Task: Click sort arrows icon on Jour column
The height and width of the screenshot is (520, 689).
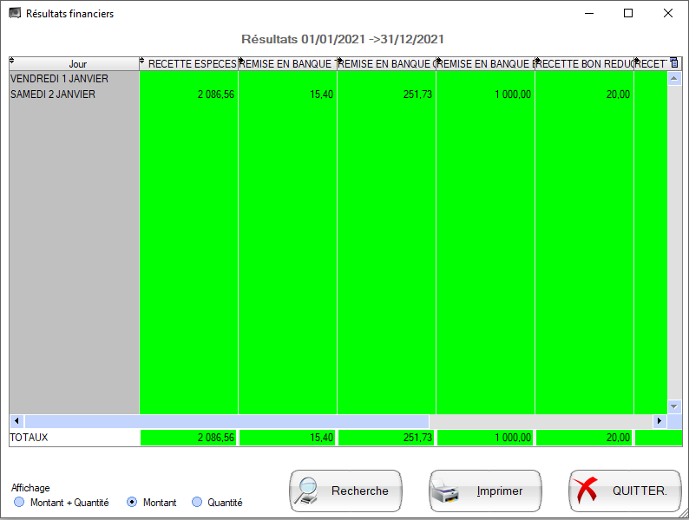Action: (12, 62)
